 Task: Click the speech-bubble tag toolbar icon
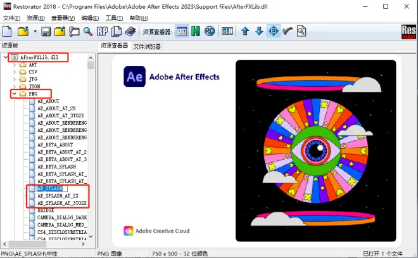74,31
